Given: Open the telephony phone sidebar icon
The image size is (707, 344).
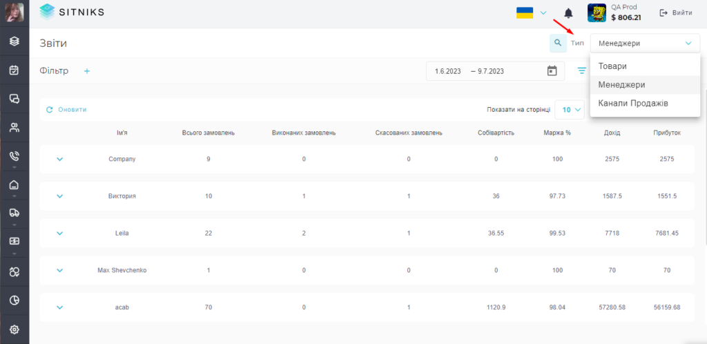Looking at the screenshot, I should tap(14, 156).
